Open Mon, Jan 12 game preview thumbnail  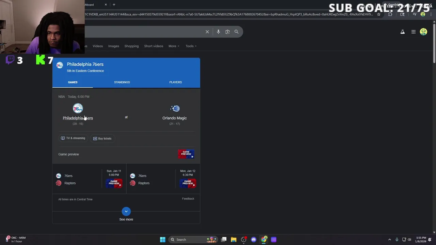pos(188,183)
